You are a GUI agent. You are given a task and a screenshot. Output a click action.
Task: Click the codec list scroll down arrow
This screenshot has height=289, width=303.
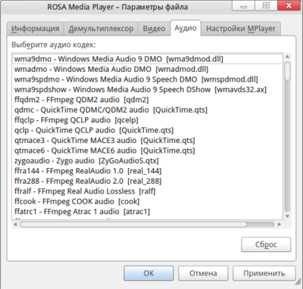(x=287, y=216)
